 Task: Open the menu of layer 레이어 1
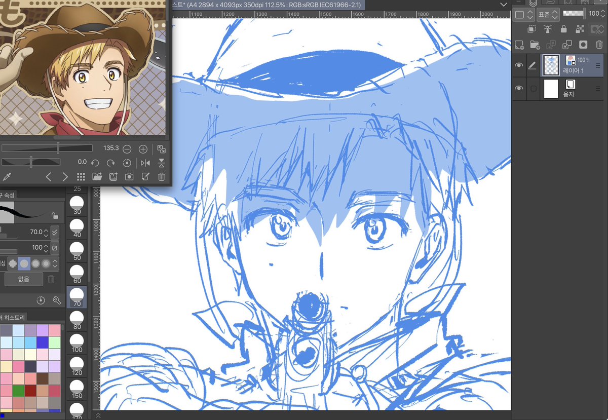pos(598,65)
